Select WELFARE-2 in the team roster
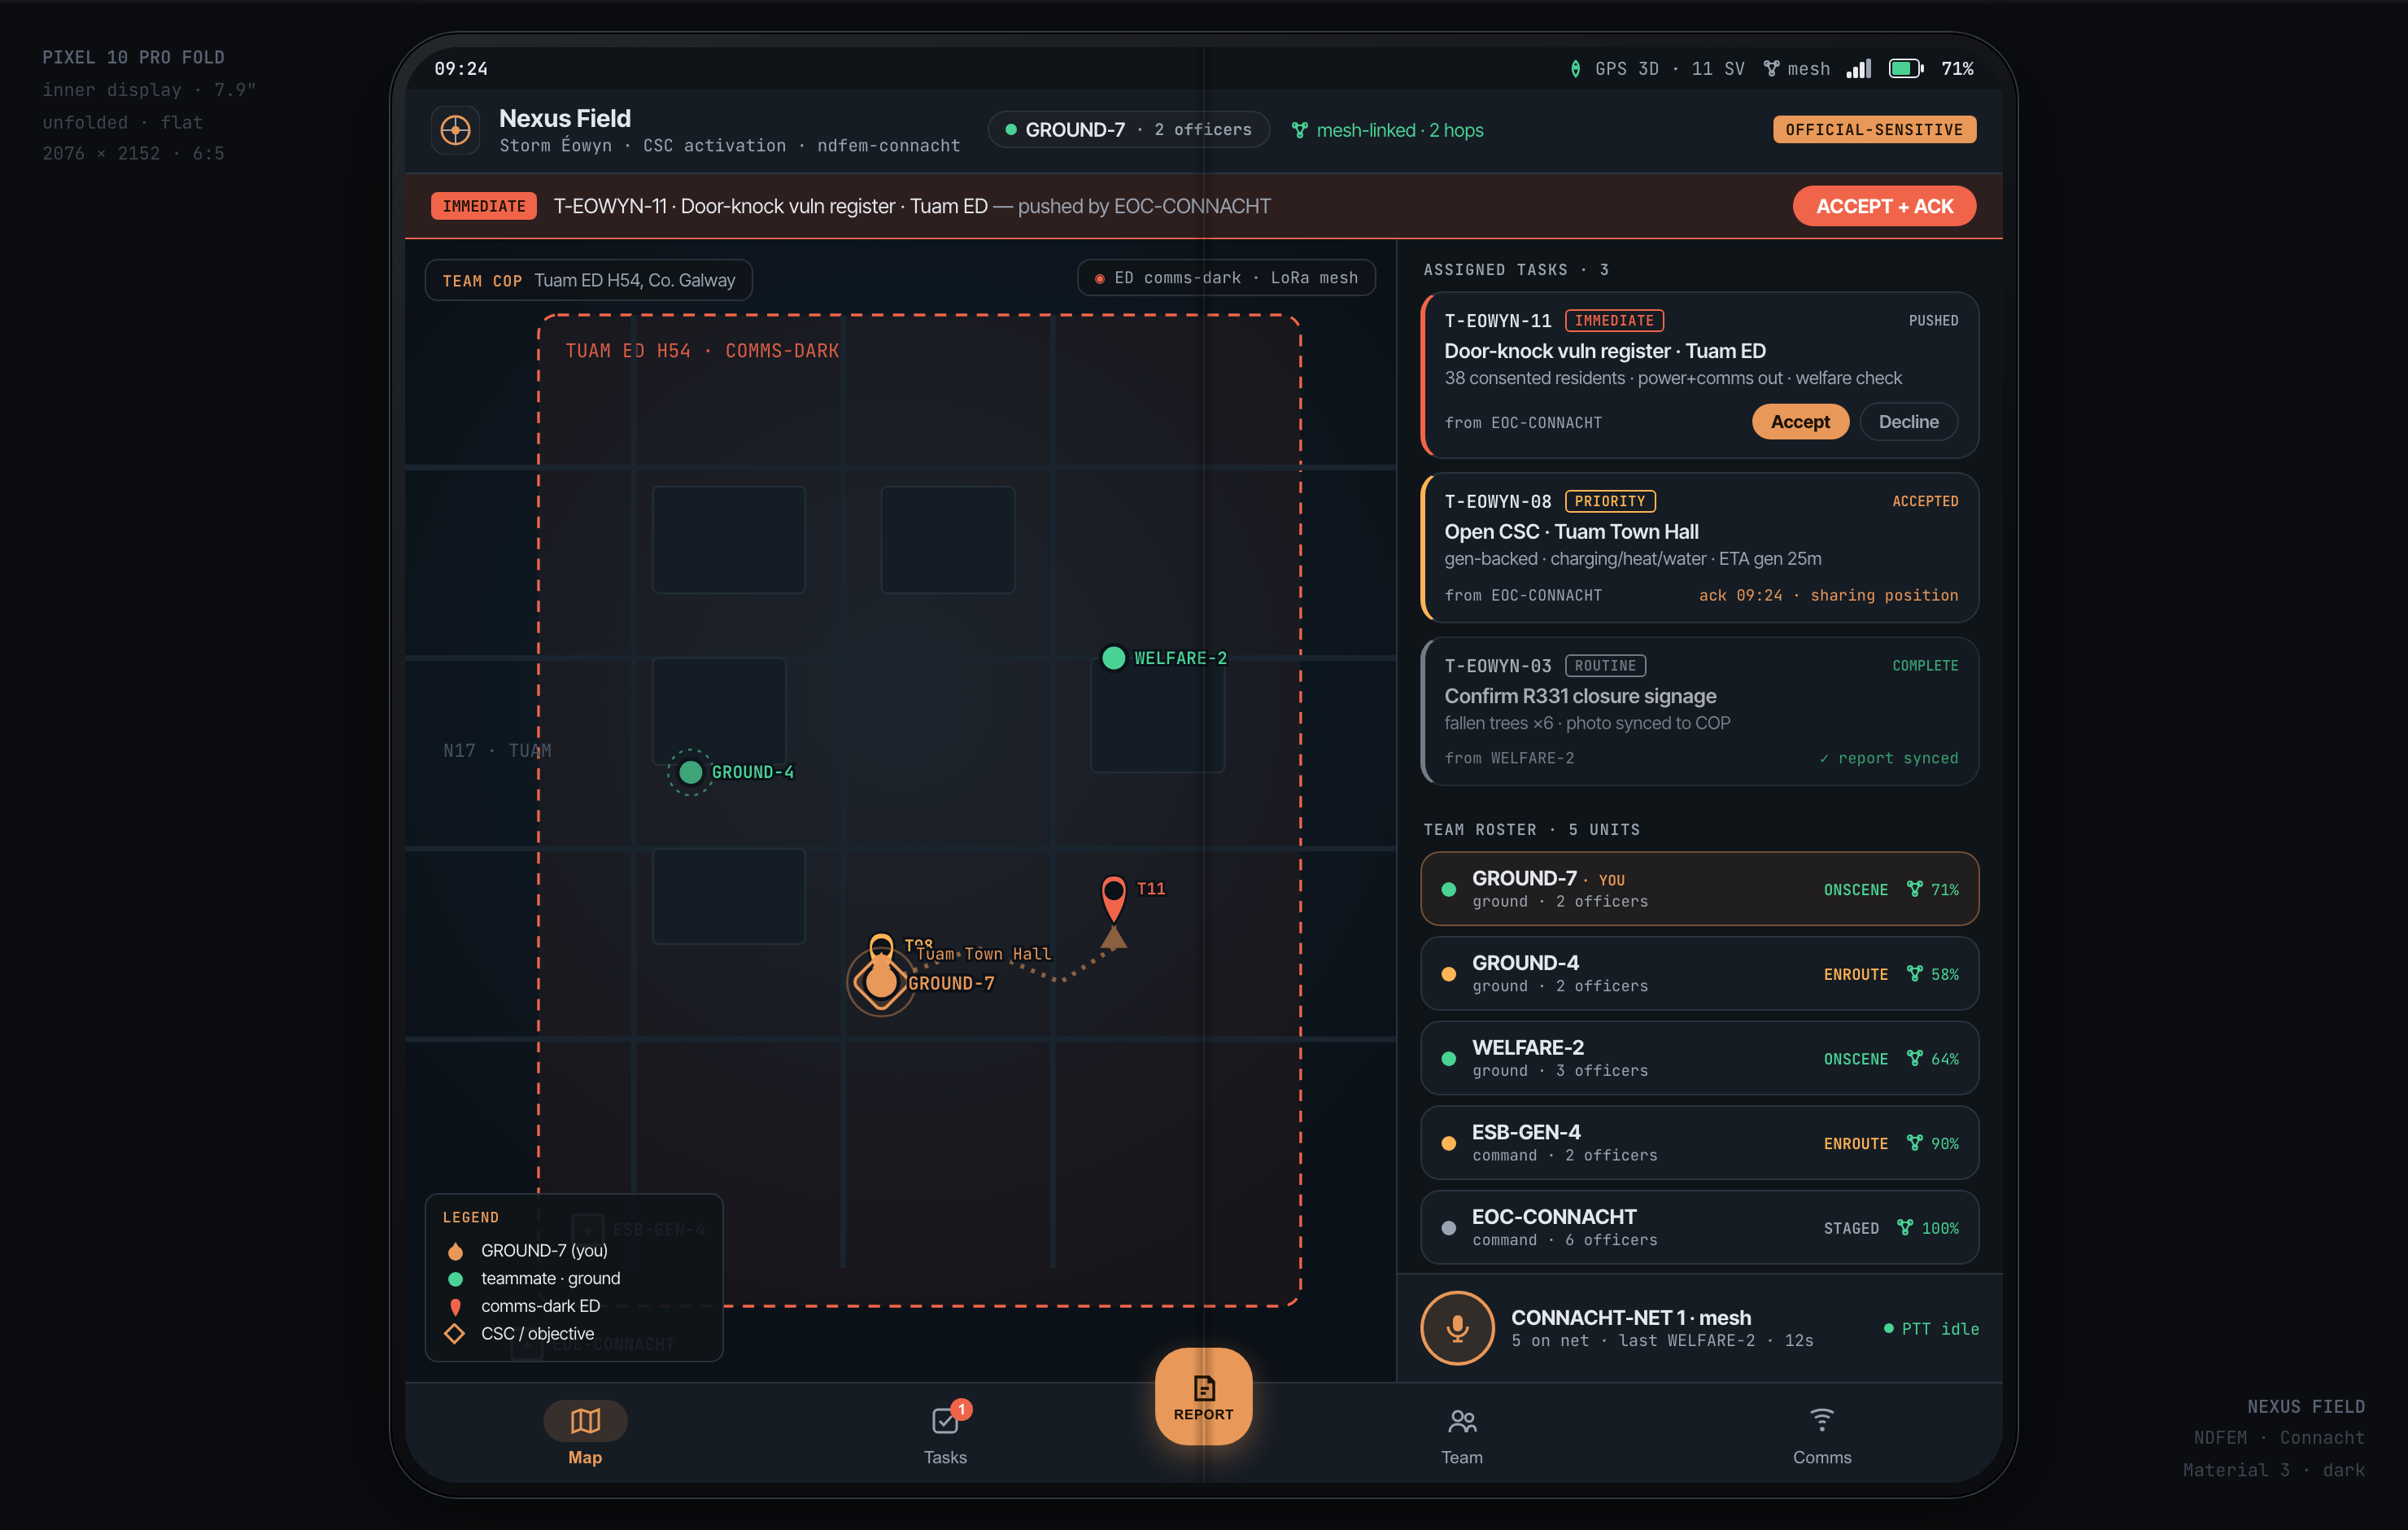This screenshot has width=2408, height=1530. 1699,1059
